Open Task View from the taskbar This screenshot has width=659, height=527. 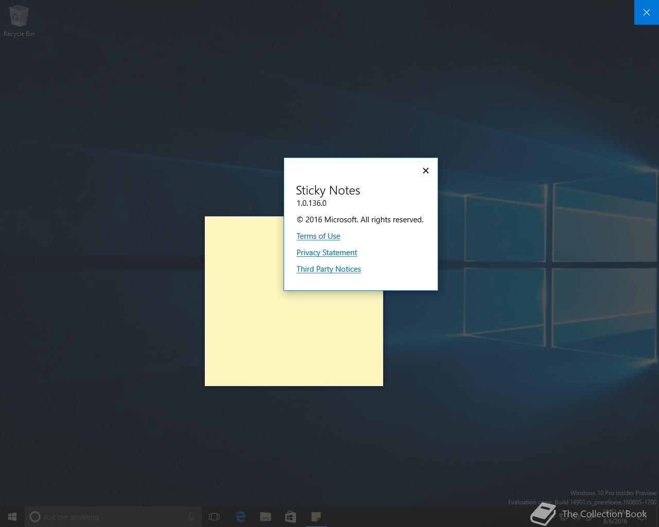coord(214,517)
